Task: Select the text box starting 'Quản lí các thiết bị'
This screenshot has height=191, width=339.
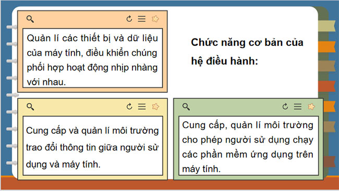Action: click(93, 58)
